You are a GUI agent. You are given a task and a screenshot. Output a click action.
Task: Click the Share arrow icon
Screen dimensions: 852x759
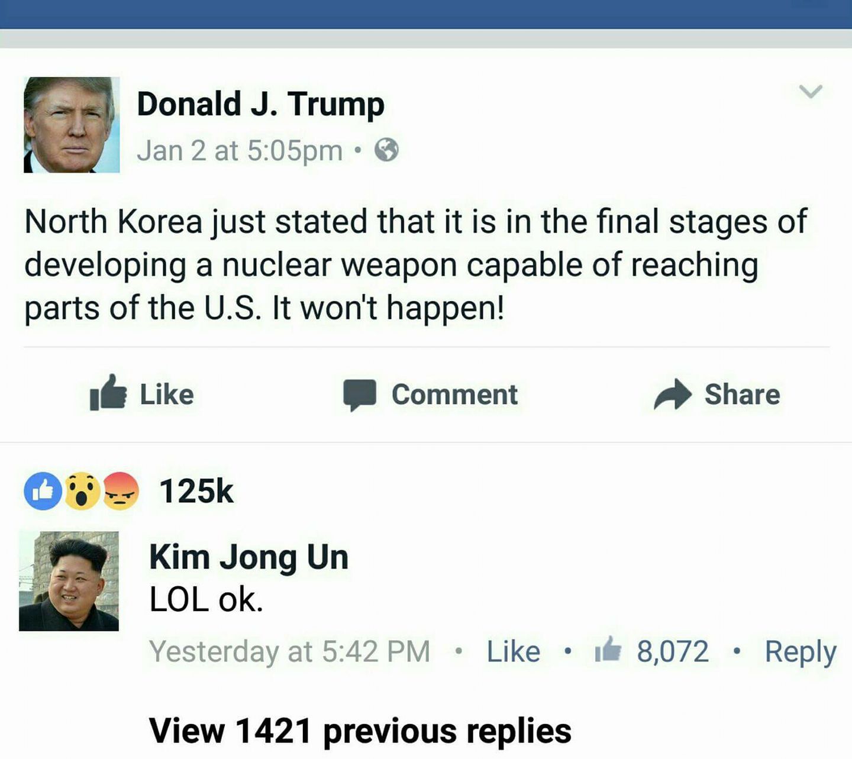tap(673, 395)
